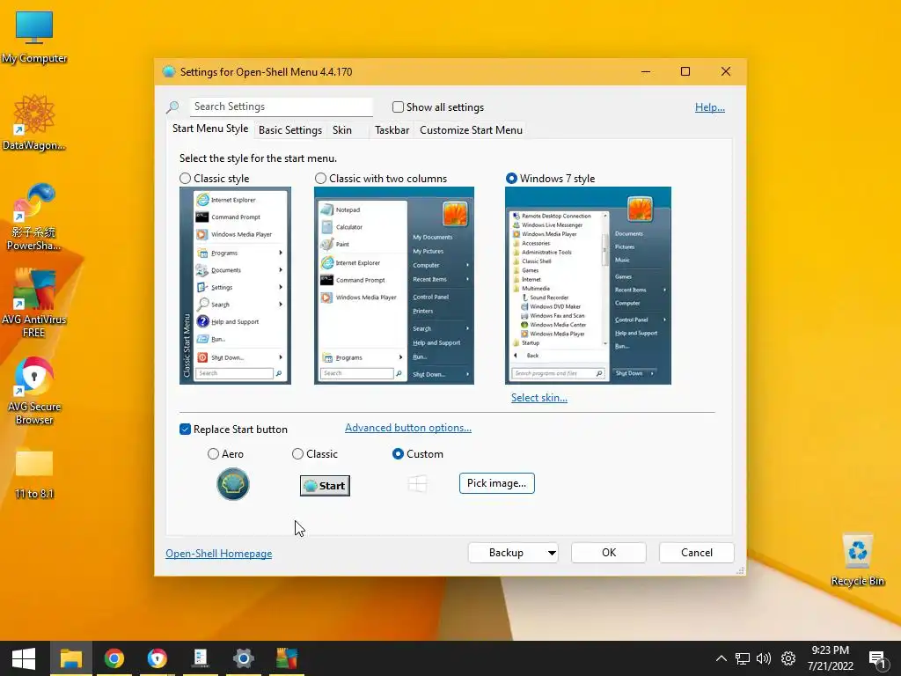This screenshot has width=901, height=676.
Task: Click the Classic style preview thumbnail
Action: (x=235, y=286)
